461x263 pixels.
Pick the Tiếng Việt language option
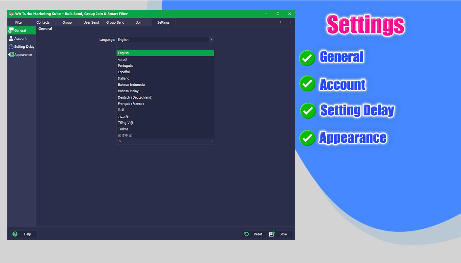click(165, 123)
